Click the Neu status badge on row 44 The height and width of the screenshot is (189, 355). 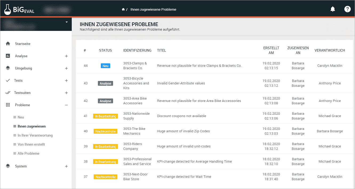point(105,66)
